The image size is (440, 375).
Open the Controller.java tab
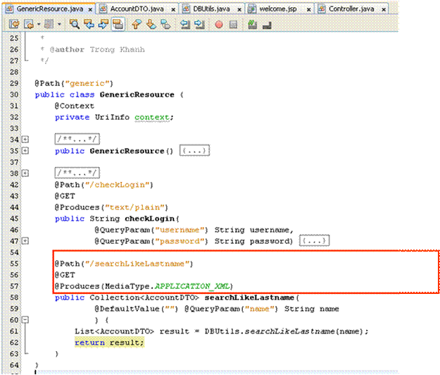click(x=351, y=9)
